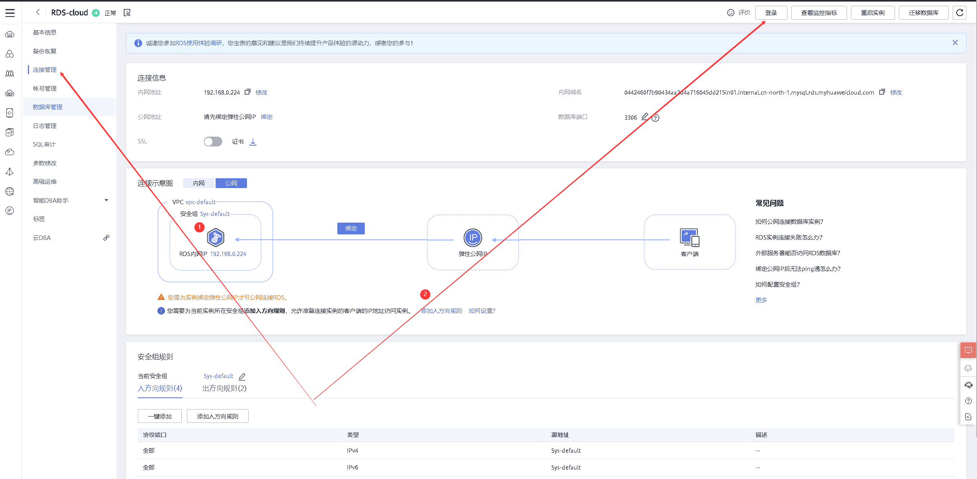
Task: Open the 更多 link under 常见问题
Action: (761, 300)
